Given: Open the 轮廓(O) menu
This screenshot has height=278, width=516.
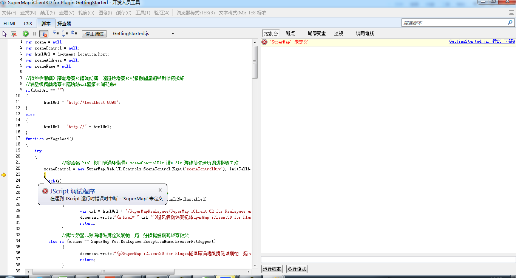Looking at the screenshot, I should coord(86,13).
